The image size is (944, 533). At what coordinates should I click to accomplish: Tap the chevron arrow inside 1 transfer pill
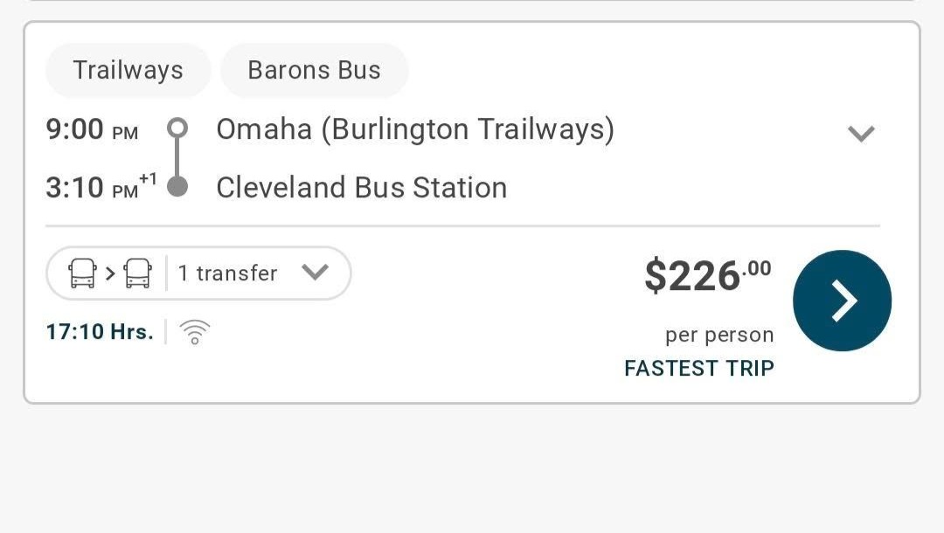click(315, 273)
